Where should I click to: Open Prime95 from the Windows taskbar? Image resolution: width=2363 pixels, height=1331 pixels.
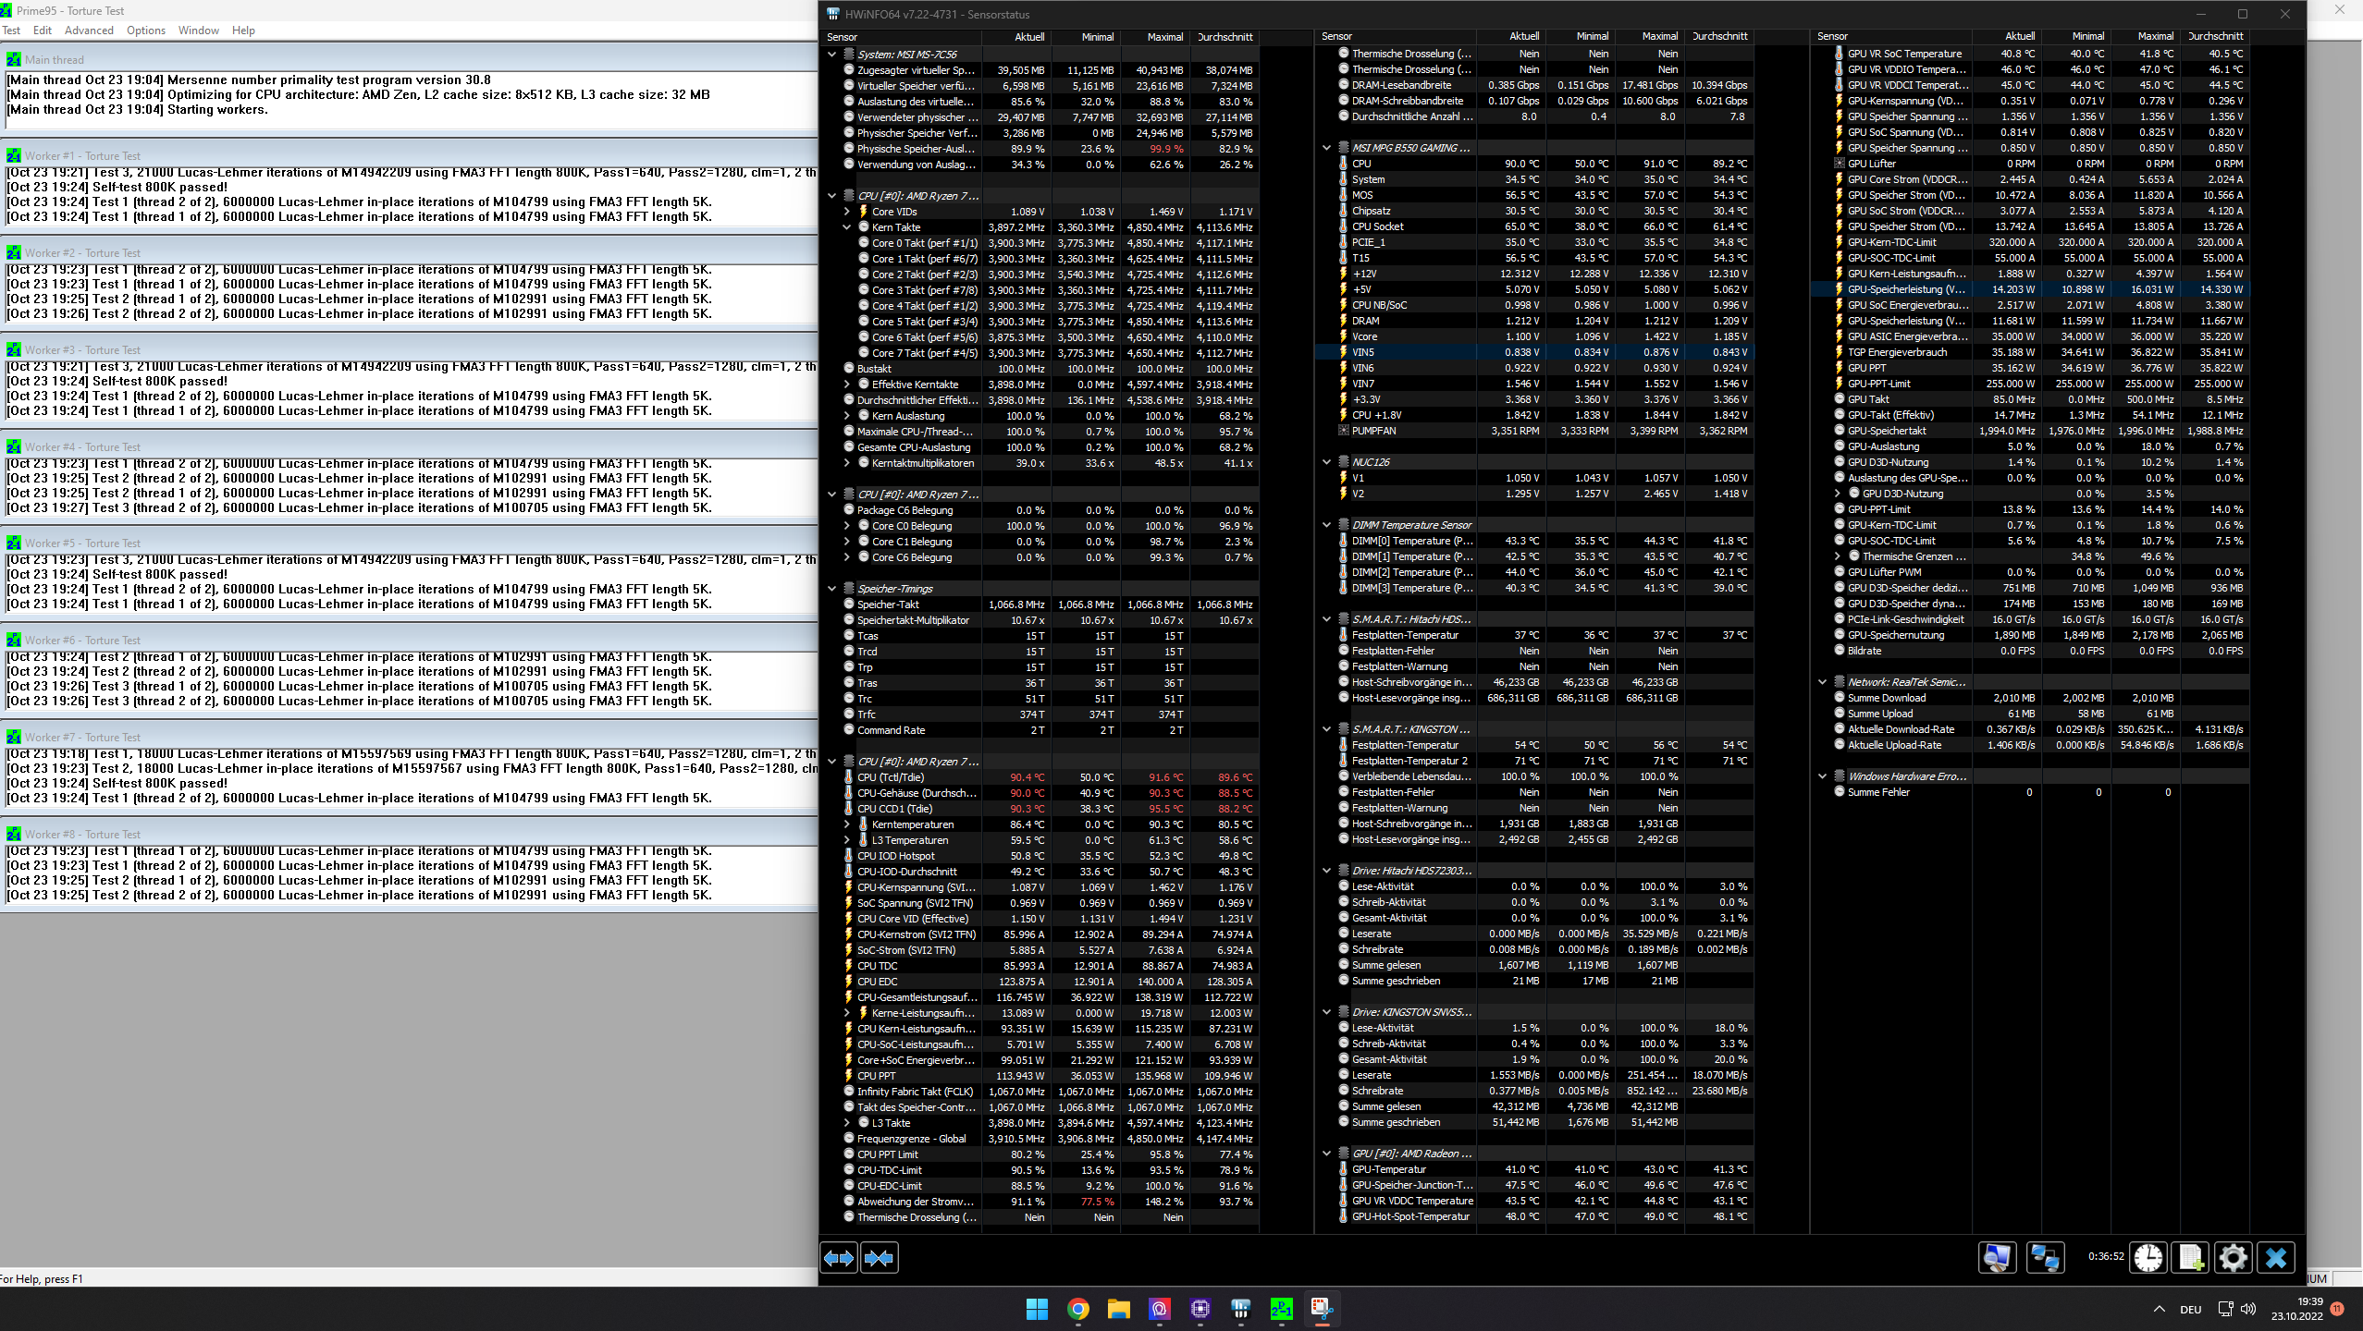click(x=1281, y=1309)
